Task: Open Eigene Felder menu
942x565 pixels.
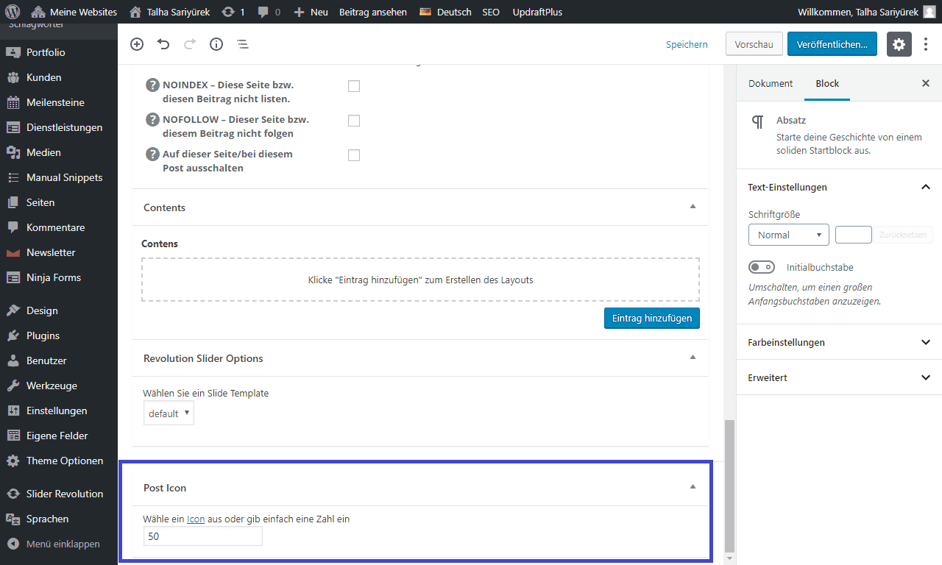Action: [59, 436]
